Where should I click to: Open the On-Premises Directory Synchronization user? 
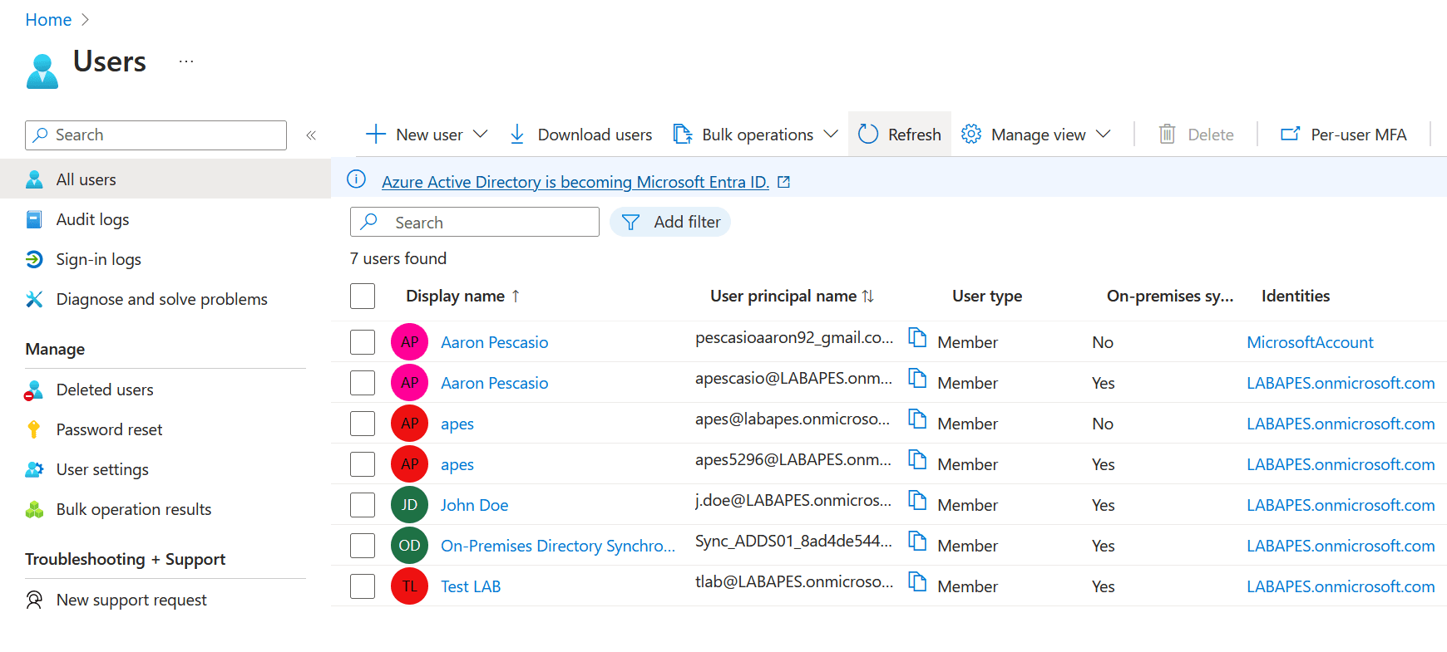click(557, 546)
